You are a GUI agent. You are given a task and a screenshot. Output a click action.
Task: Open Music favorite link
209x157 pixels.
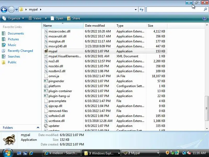coord(12,45)
